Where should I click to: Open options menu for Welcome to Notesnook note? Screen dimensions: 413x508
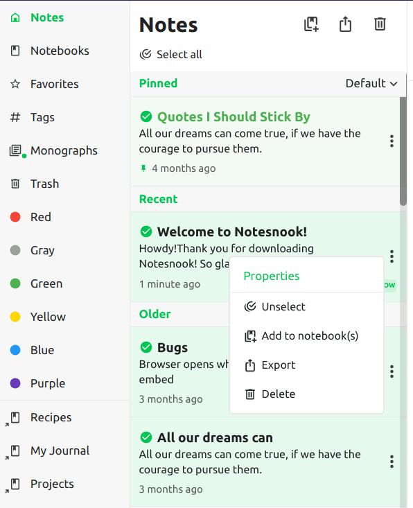[392, 256]
